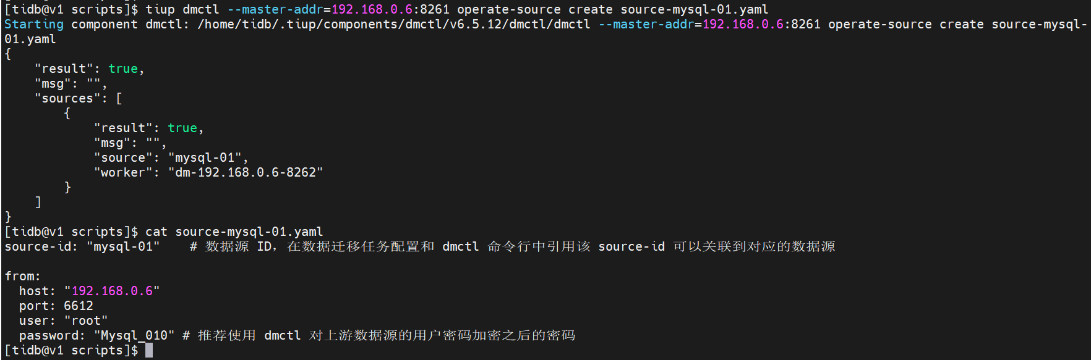The width and height of the screenshot is (1091, 360).
Task: Click the pink host IP address "192.168.0.6"
Action: point(112,291)
